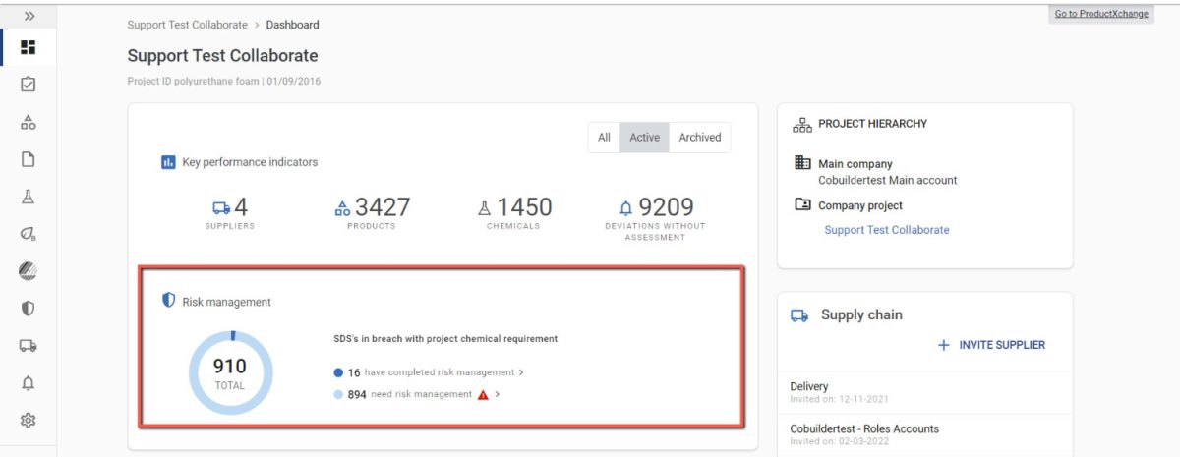
Task: Click the plus icon beside Invite Supplier
Action: click(943, 345)
